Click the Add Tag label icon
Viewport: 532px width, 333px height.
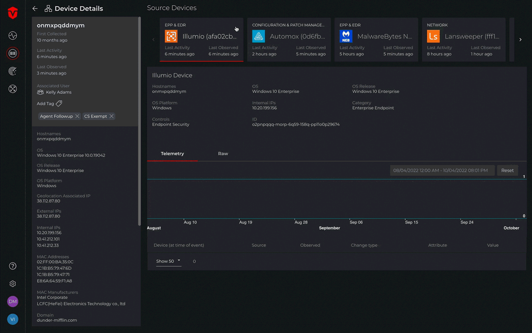tap(59, 103)
